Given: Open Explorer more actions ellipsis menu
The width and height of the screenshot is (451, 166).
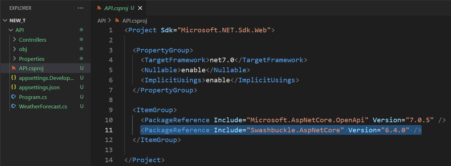Looking at the screenshot, I should click(x=81, y=8).
